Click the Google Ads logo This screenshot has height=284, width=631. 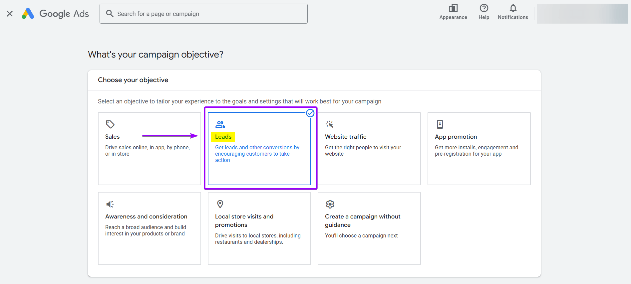click(55, 14)
